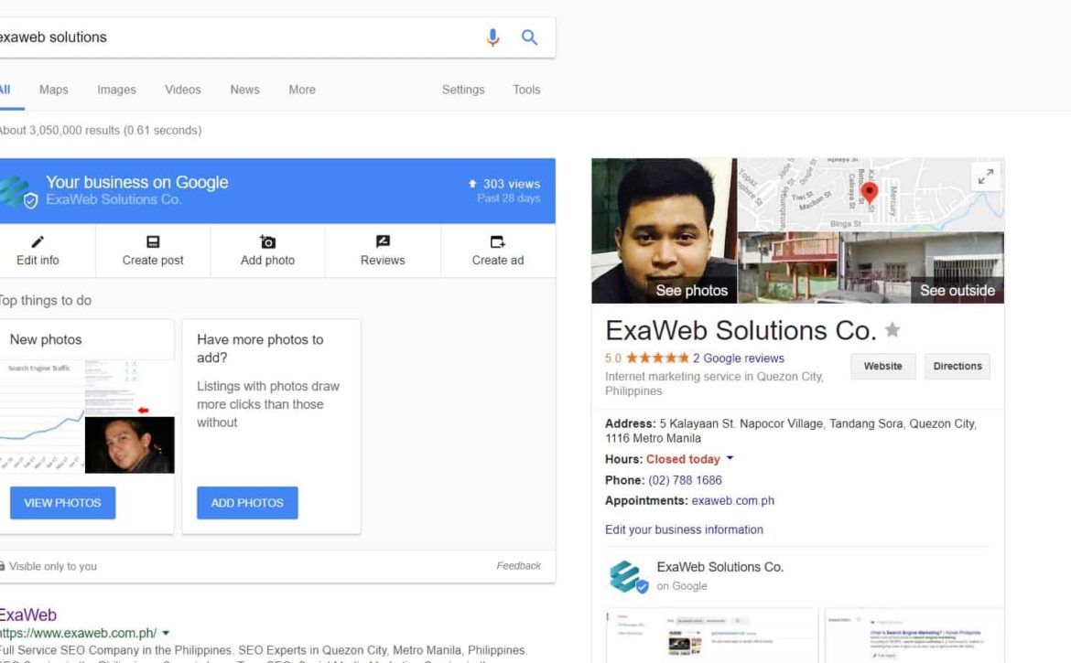Click the ExaWeb logo next to 'on Google'
Screen dimensions: 1071x663
click(627, 576)
